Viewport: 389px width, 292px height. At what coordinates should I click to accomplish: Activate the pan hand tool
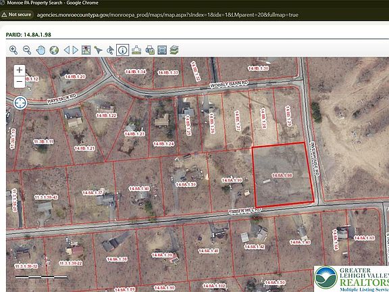tap(41, 50)
